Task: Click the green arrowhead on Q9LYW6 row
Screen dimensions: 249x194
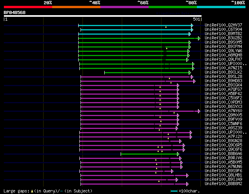Action: pyautogui.click(x=189, y=51)
